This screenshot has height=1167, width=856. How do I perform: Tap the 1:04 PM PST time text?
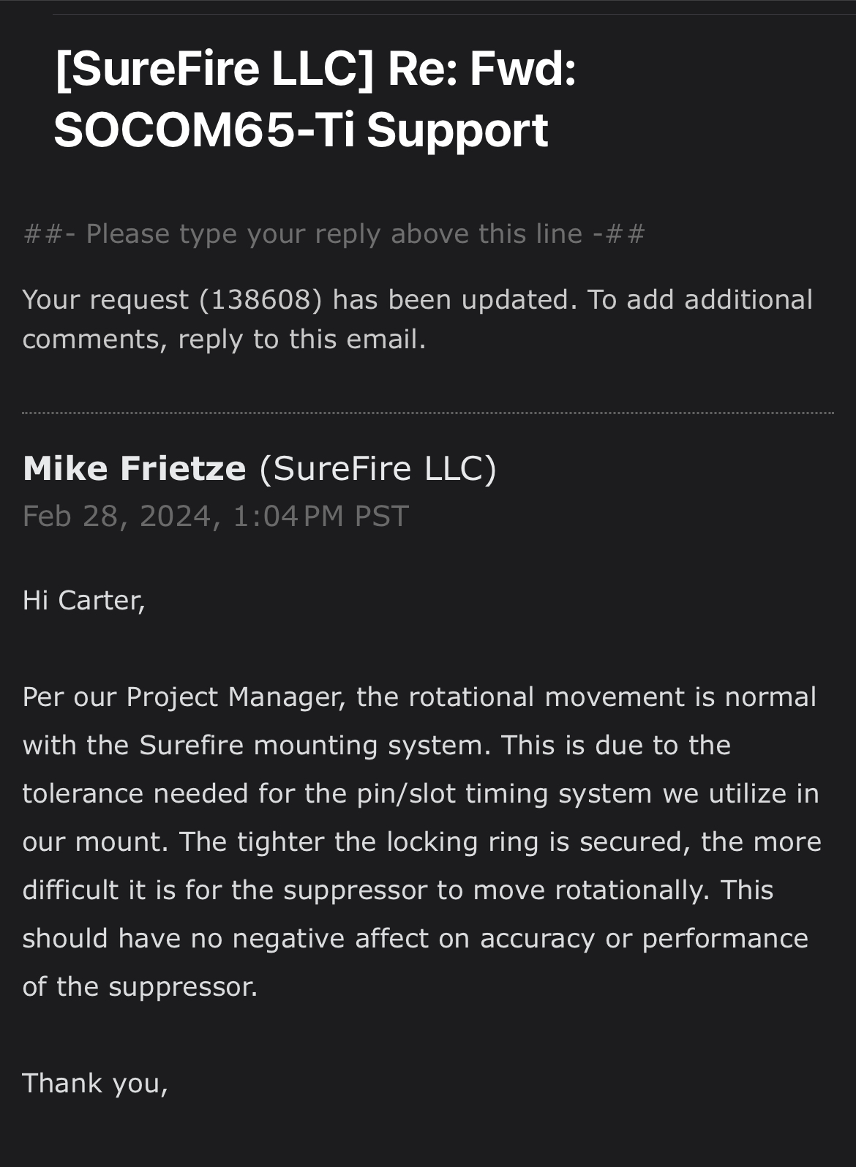click(x=320, y=517)
